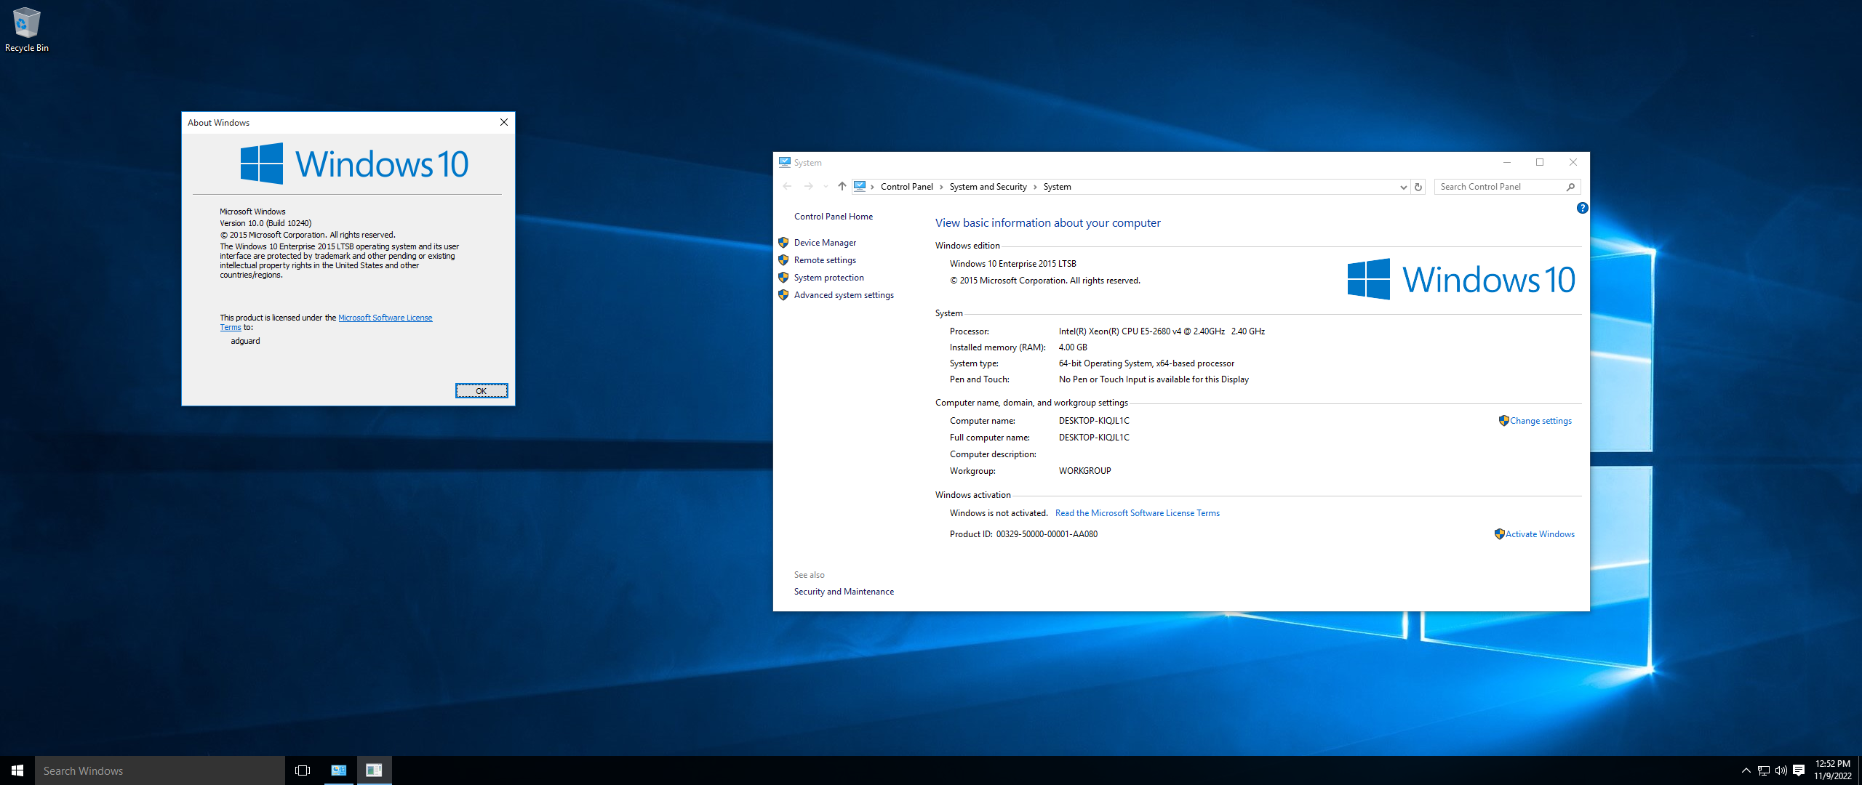Click the shield icon beside Activate Windows
The width and height of the screenshot is (1862, 785).
tap(1499, 534)
